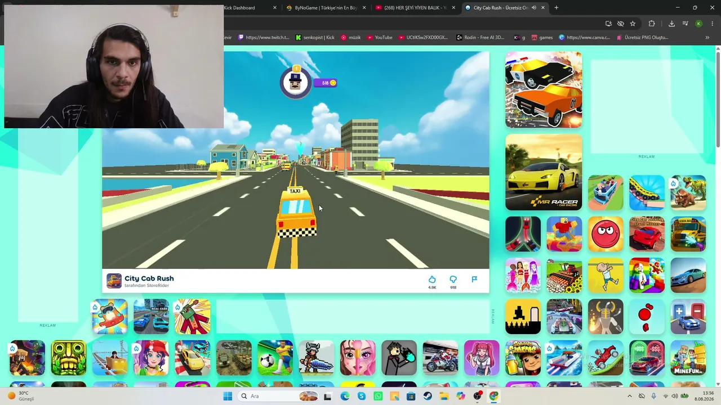Open the Twitch bookmark
The width and height of the screenshot is (721, 405).
(264, 38)
